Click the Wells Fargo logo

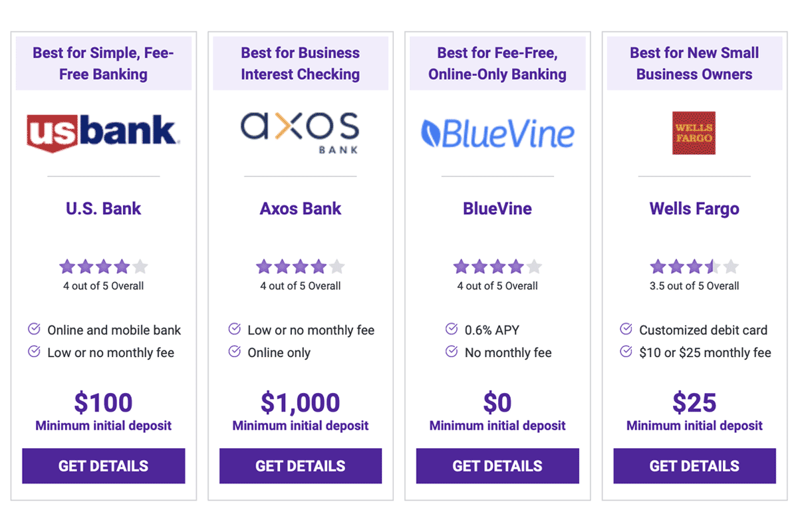click(x=694, y=133)
